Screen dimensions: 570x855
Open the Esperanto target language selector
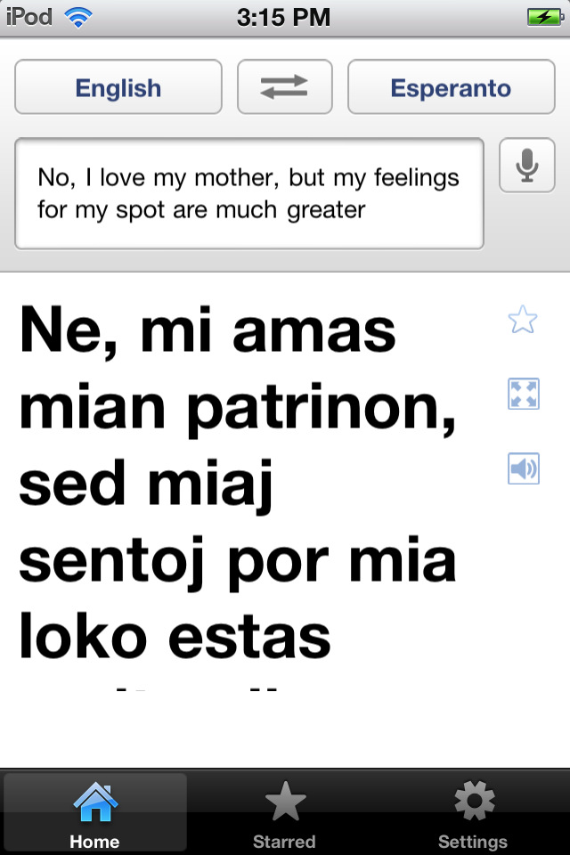[451, 86]
